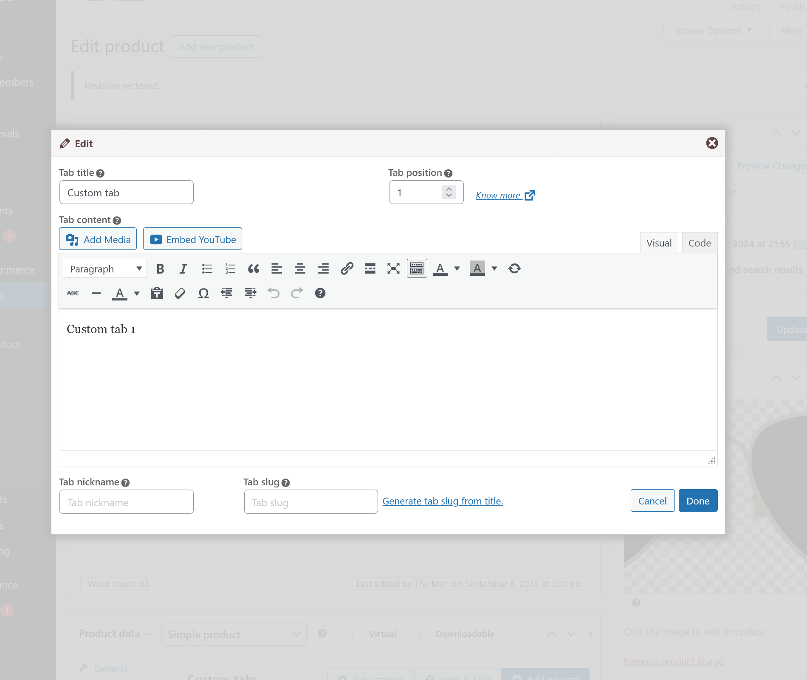Toggle strikethrough formatting
807x680 pixels.
73,293
